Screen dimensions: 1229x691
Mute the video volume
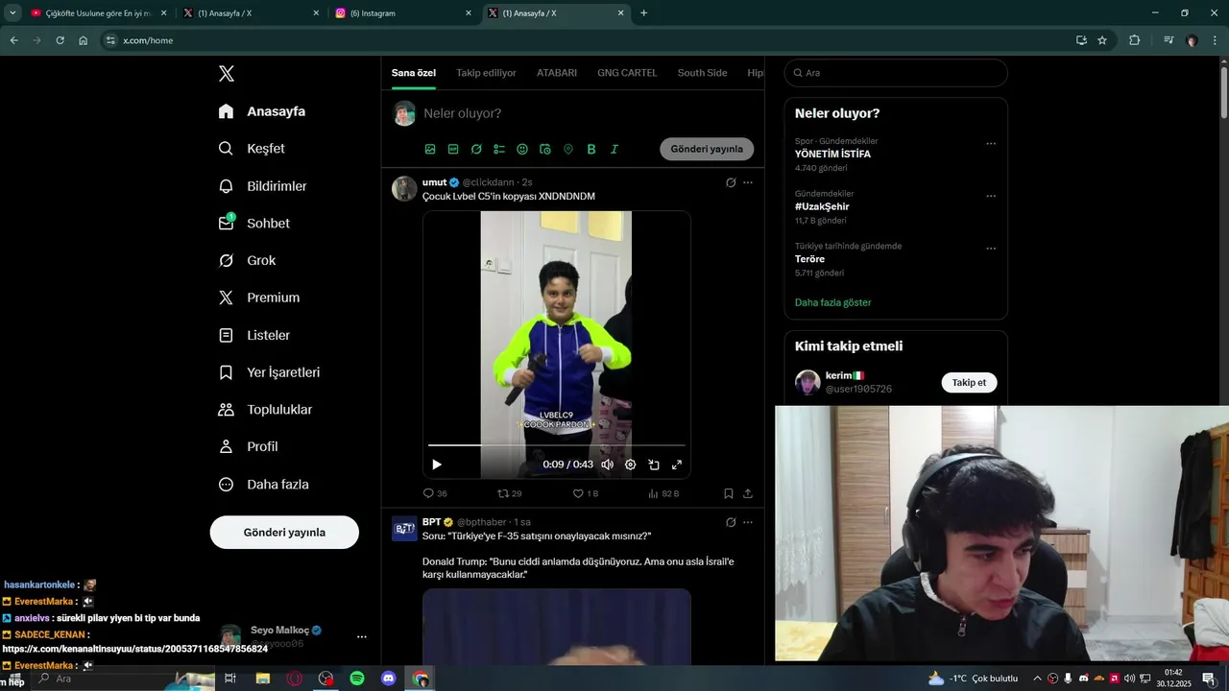tap(607, 465)
